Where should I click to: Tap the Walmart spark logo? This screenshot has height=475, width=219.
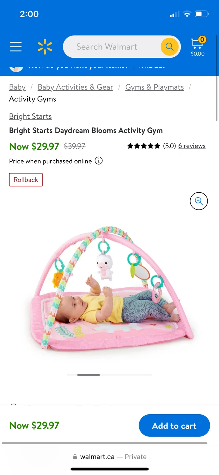pyautogui.click(x=45, y=47)
